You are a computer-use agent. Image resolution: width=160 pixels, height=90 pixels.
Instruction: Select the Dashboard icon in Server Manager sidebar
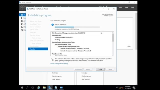click(22, 15)
